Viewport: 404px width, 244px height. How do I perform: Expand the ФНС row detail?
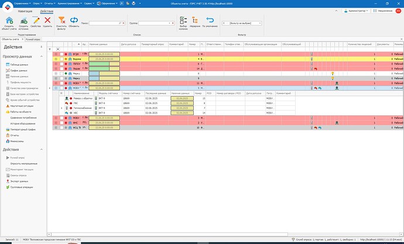[x=56, y=123]
